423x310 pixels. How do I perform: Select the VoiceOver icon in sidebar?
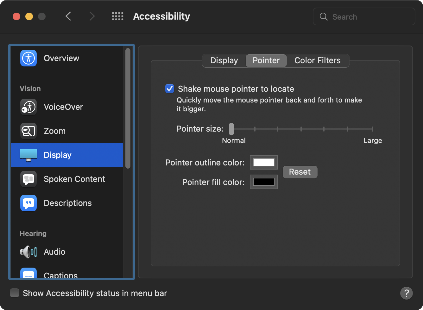[28, 107]
